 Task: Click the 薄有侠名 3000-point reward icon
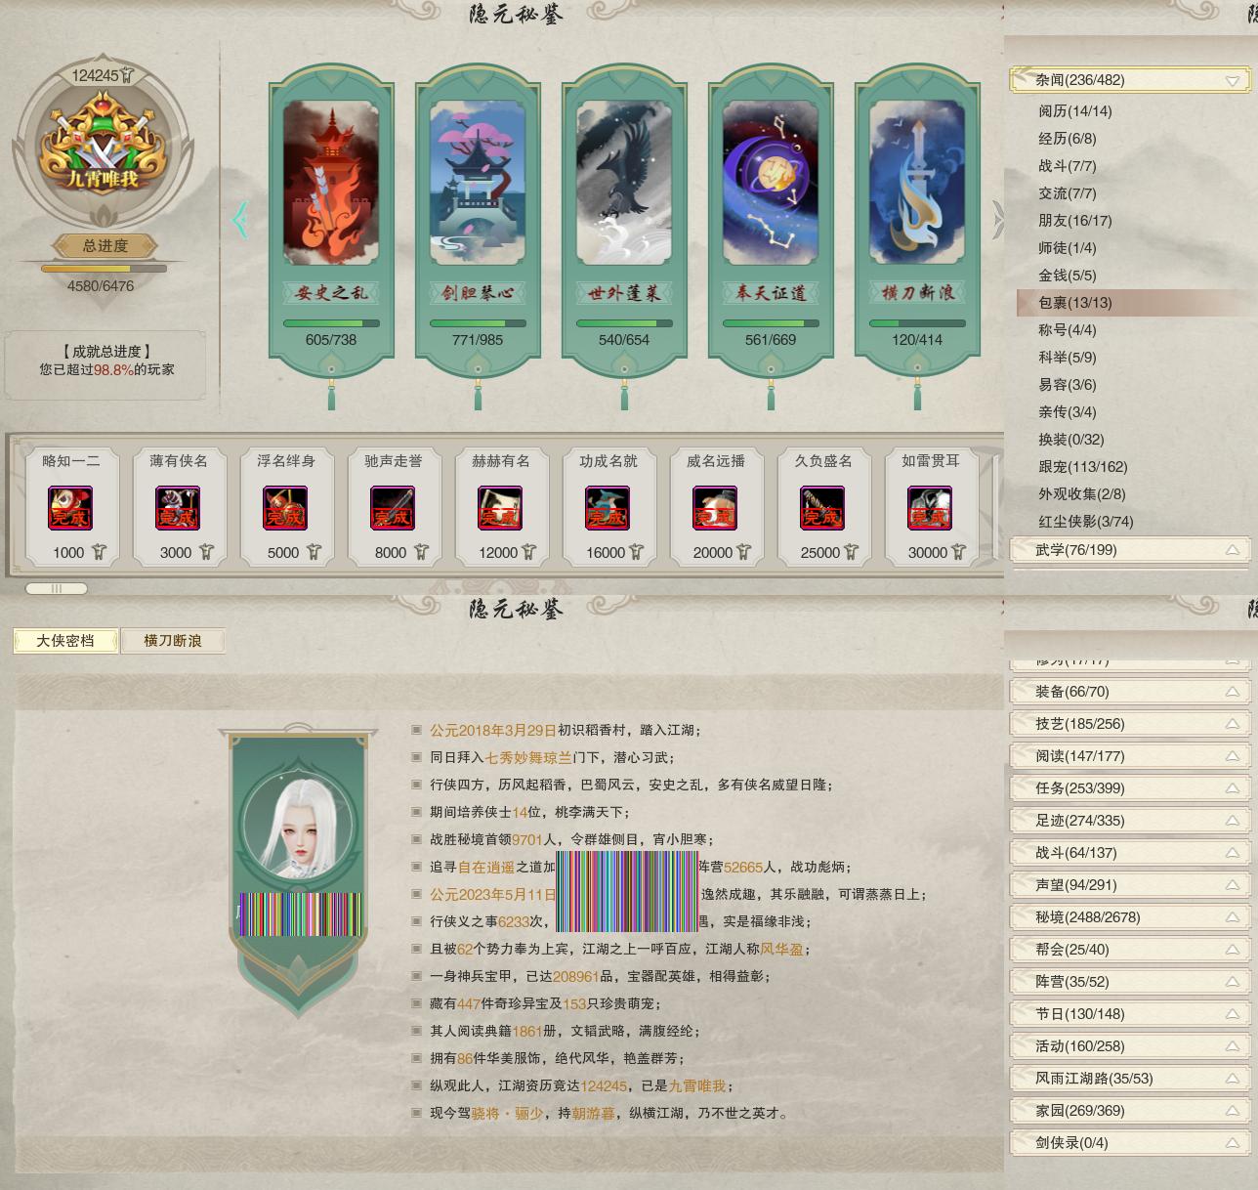point(178,508)
